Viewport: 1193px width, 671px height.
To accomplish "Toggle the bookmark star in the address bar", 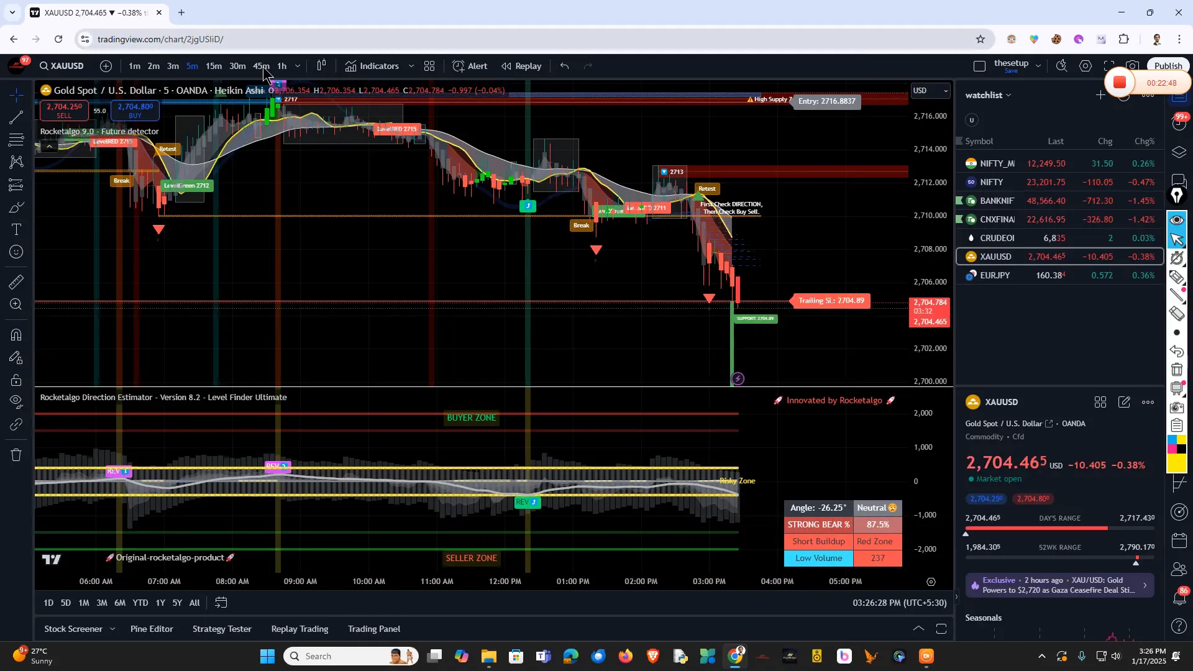I will (x=980, y=39).
